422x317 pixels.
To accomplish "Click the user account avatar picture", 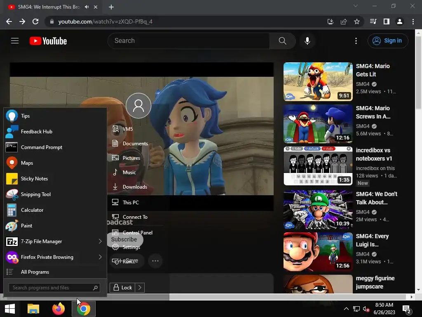I will click(x=138, y=106).
